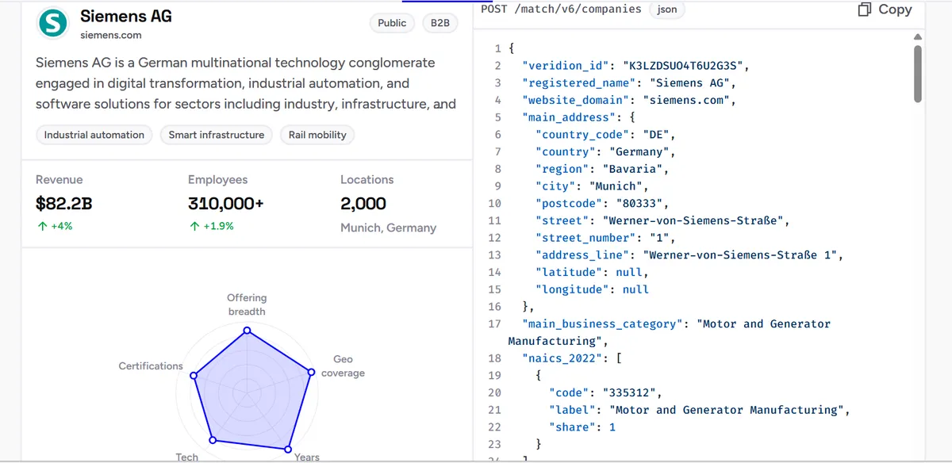
Task: Click the Years radar chart point
Action: coord(287,450)
